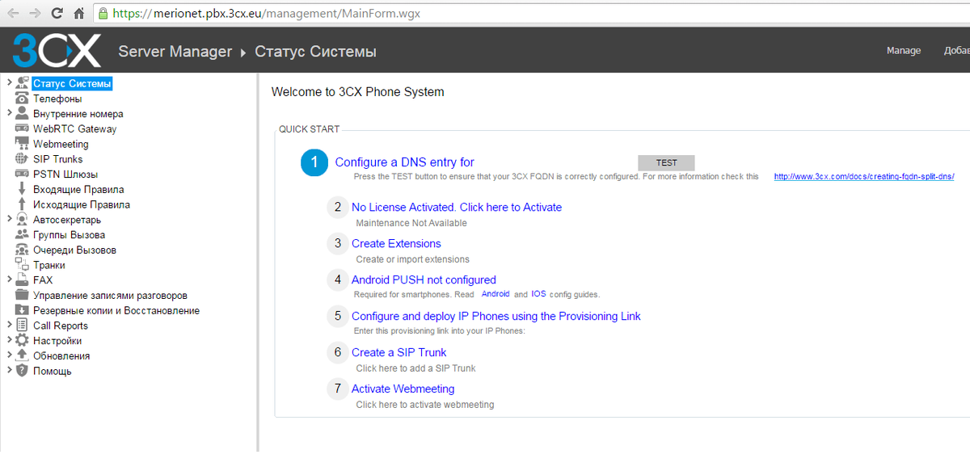Select Резервные копии и Восстановление item
This screenshot has height=454, width=970.
pos(116,310)
